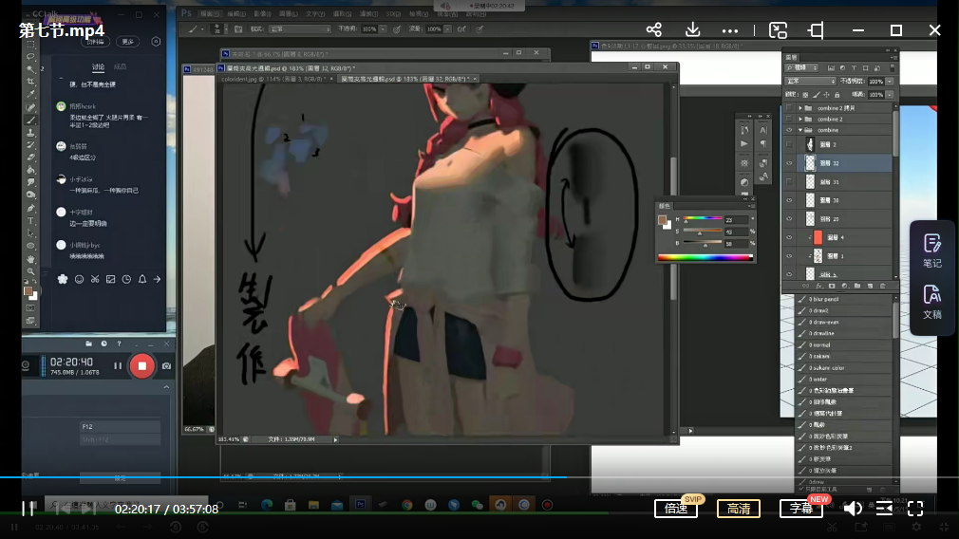Open the 倍速 playback speed menu

coord(676,509)
